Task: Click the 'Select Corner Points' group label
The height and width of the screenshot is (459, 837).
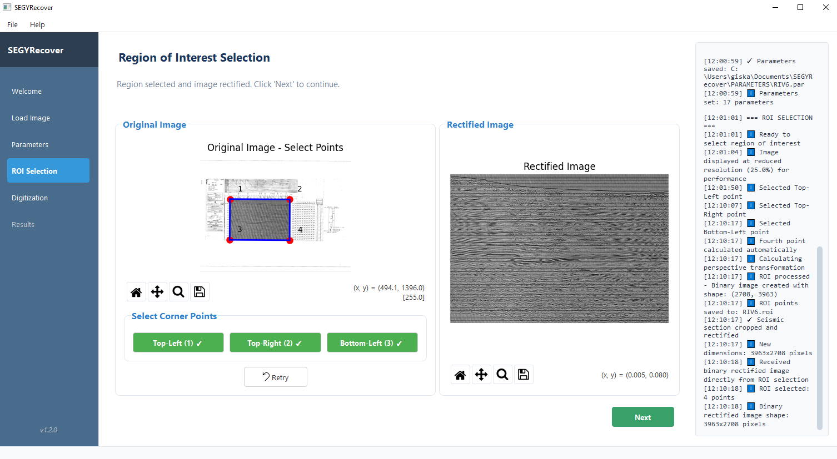Action: click(x=174, y=316)
